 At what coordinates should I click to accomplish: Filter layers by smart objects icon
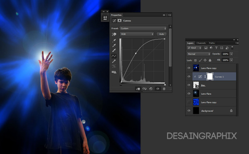pyautogui.click(x=227, y=48)
